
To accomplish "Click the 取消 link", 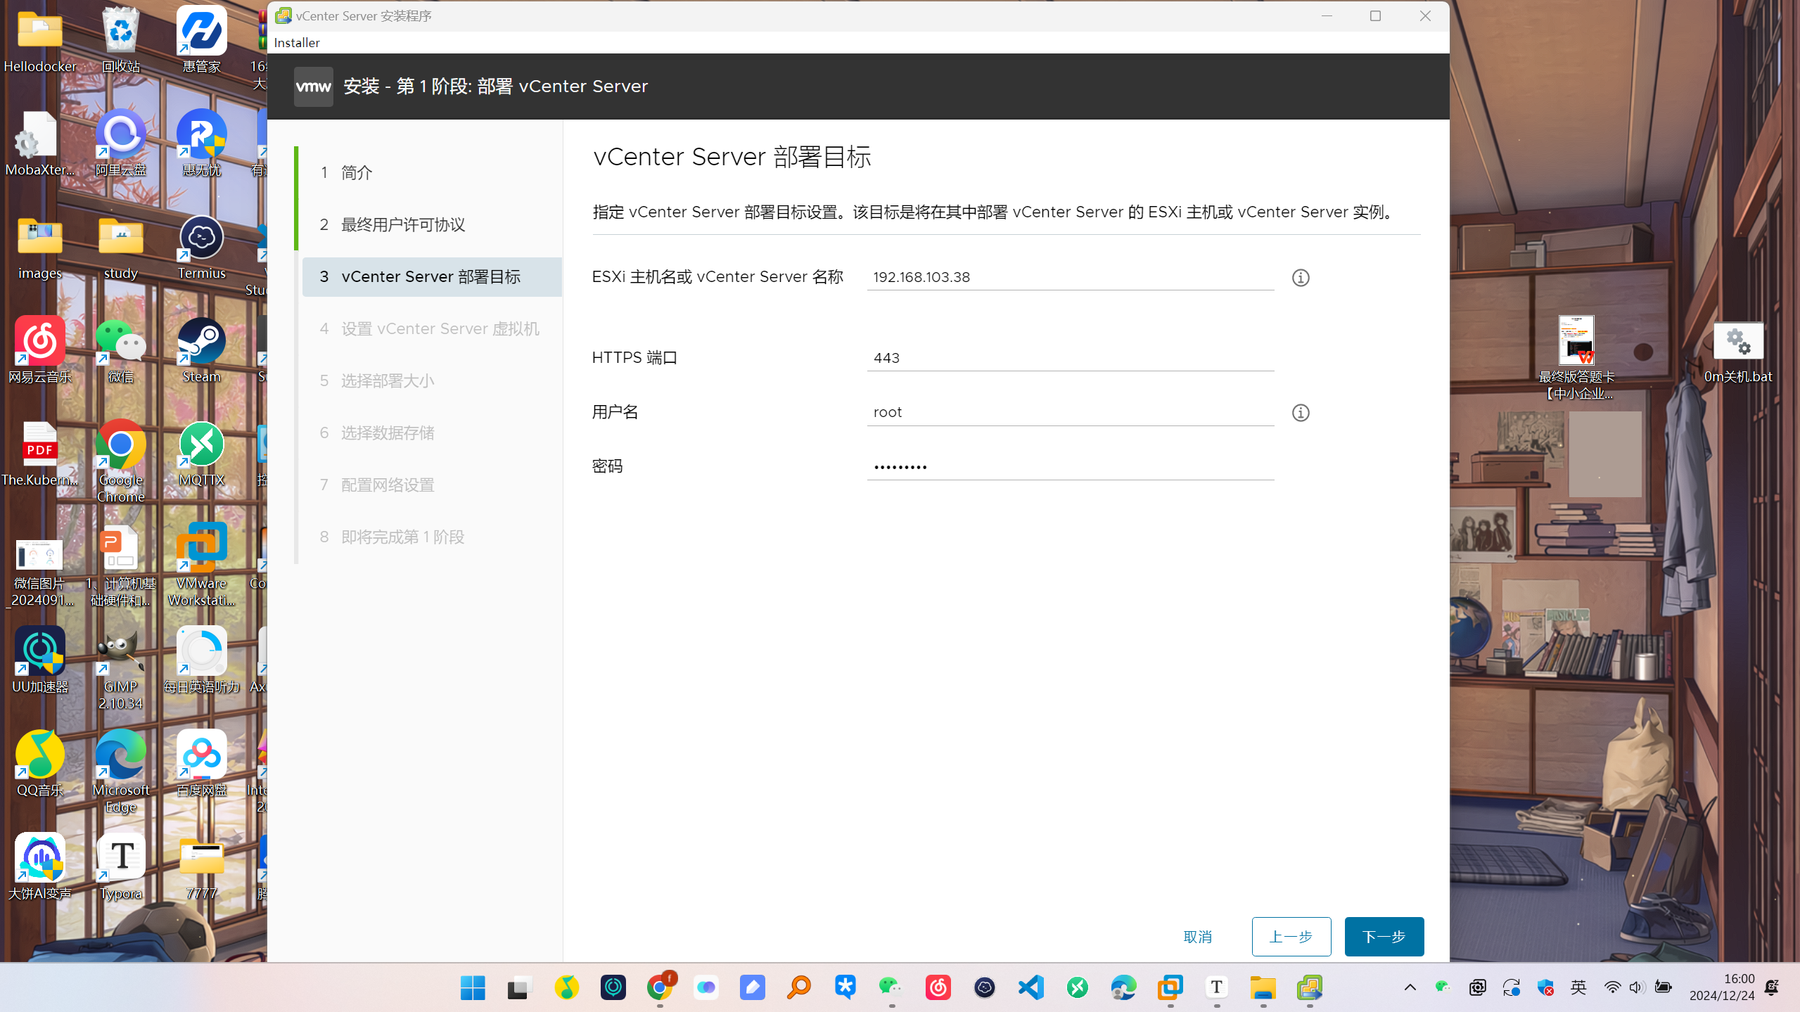I will (1197, 937).
